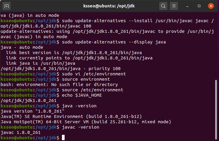
Task: Click the line 'java - auto mode'
Action: (x=22, y=47)
